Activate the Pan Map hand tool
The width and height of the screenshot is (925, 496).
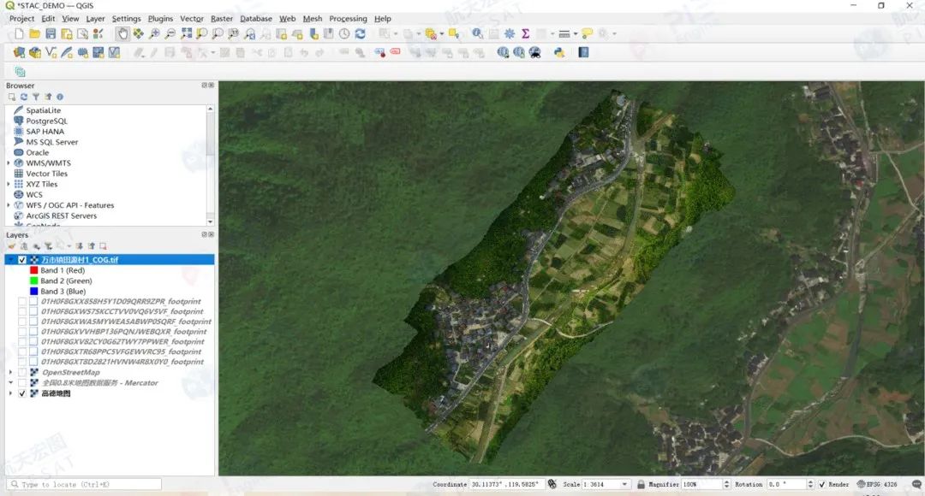pyautogui.click(x=122, y=34)
